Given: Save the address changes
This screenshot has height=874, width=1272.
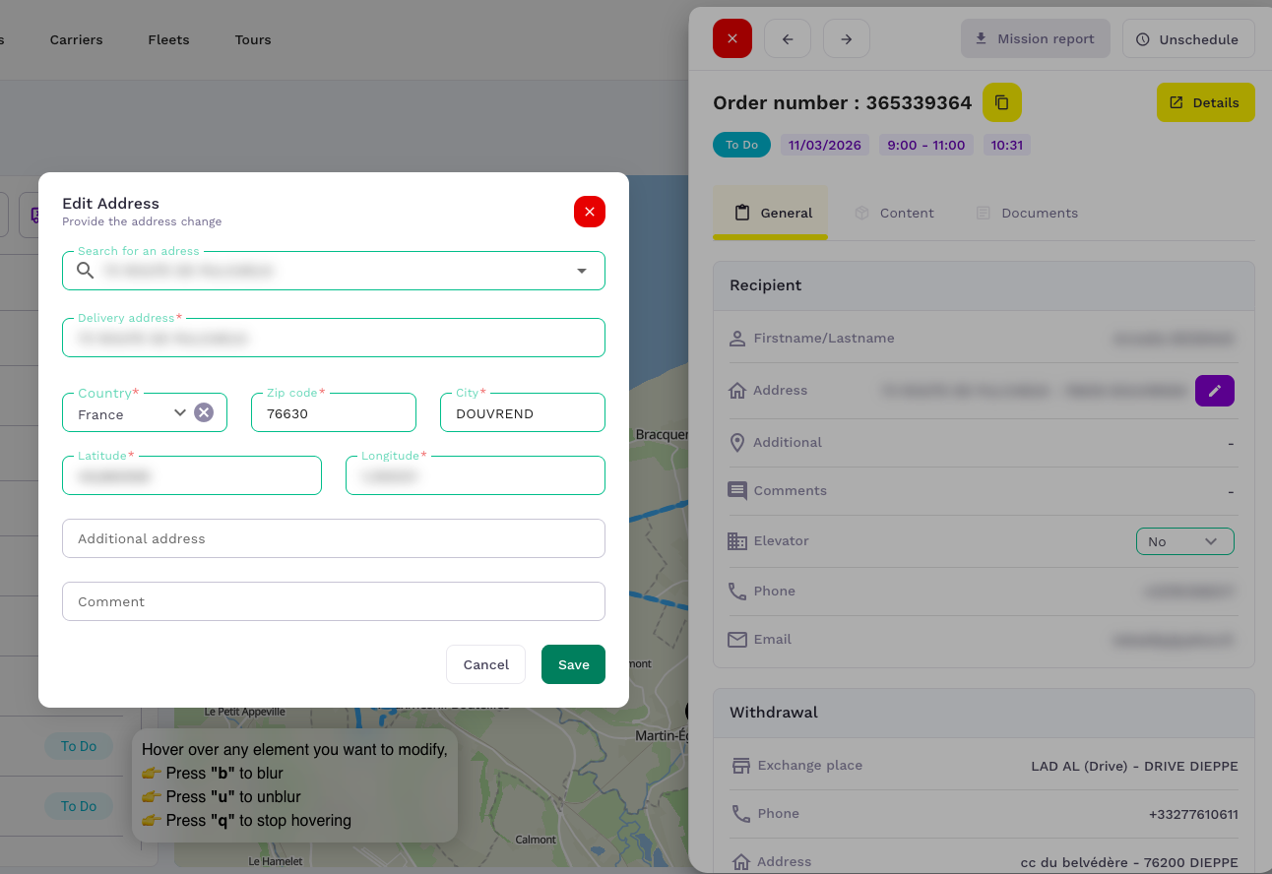Looking at the screenshot, I should pos(573,664).
